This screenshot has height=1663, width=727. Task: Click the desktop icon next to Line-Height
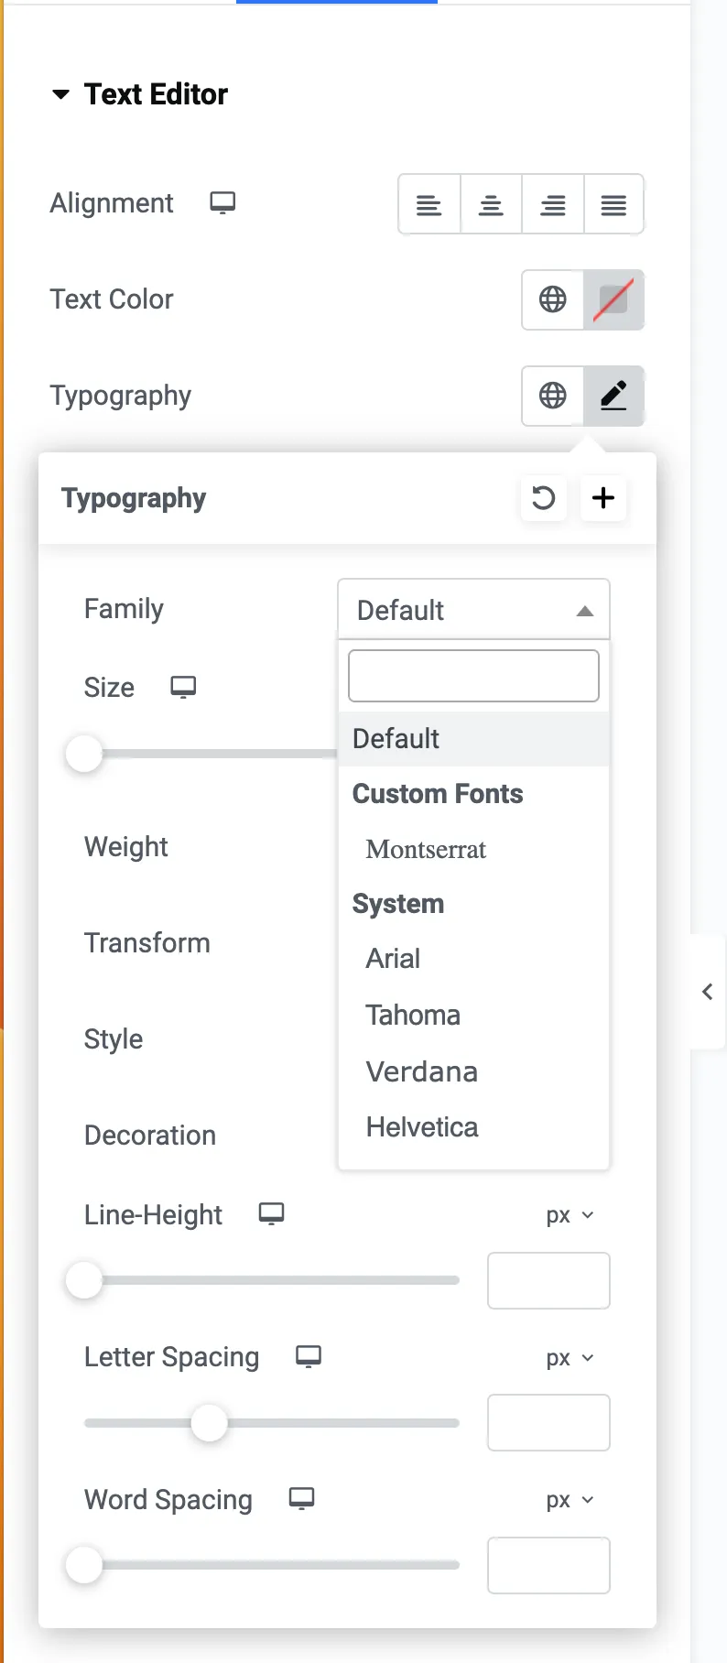pyautogui.click(x=270, y=1212)
